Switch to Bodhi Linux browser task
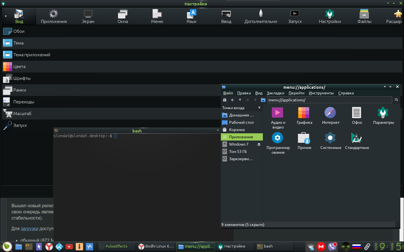Viewport: 404px width, 252px height. click(x=156, y=246)
